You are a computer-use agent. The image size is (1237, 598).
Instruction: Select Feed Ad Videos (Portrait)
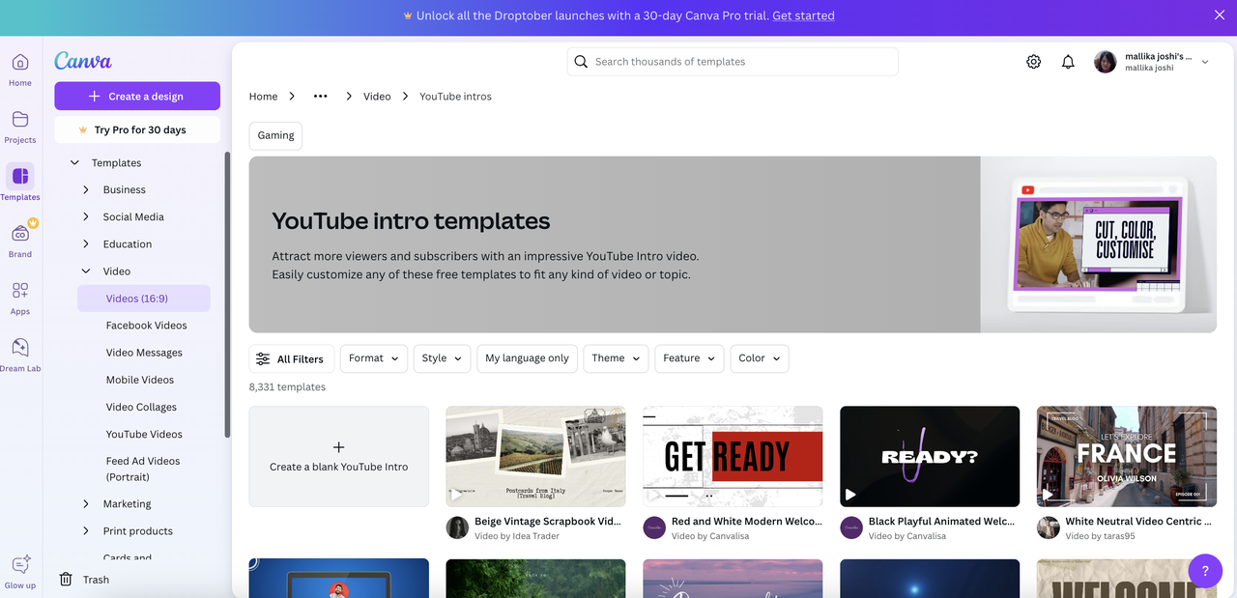[x=144, y=469]
